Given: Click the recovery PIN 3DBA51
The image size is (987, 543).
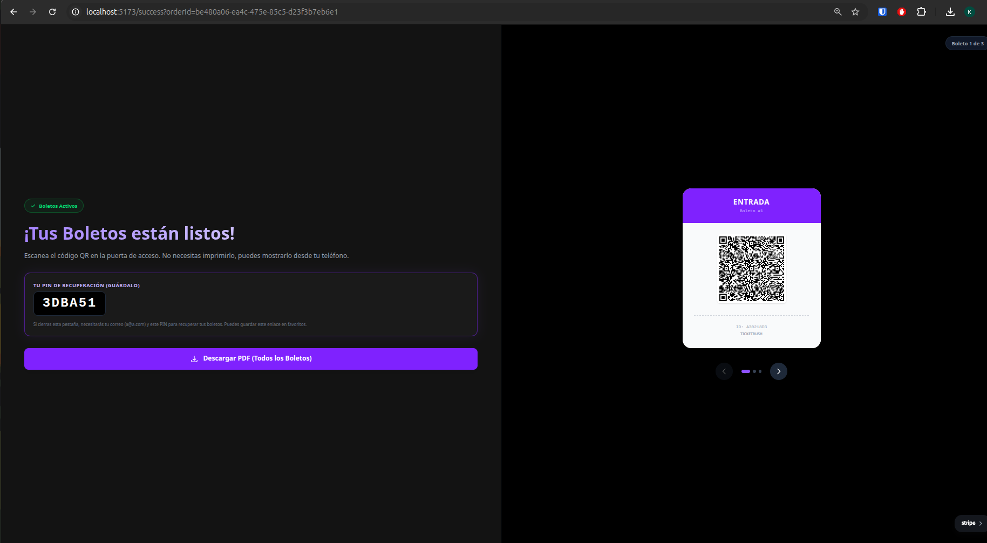Looking at the screenshot, I should pyautogui.click(x=70, y=303).
